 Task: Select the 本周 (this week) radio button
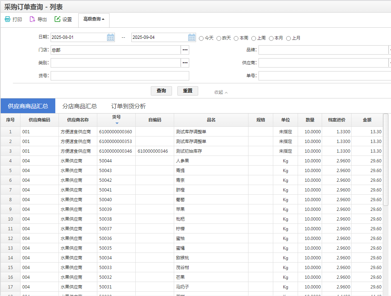point(236,38)
